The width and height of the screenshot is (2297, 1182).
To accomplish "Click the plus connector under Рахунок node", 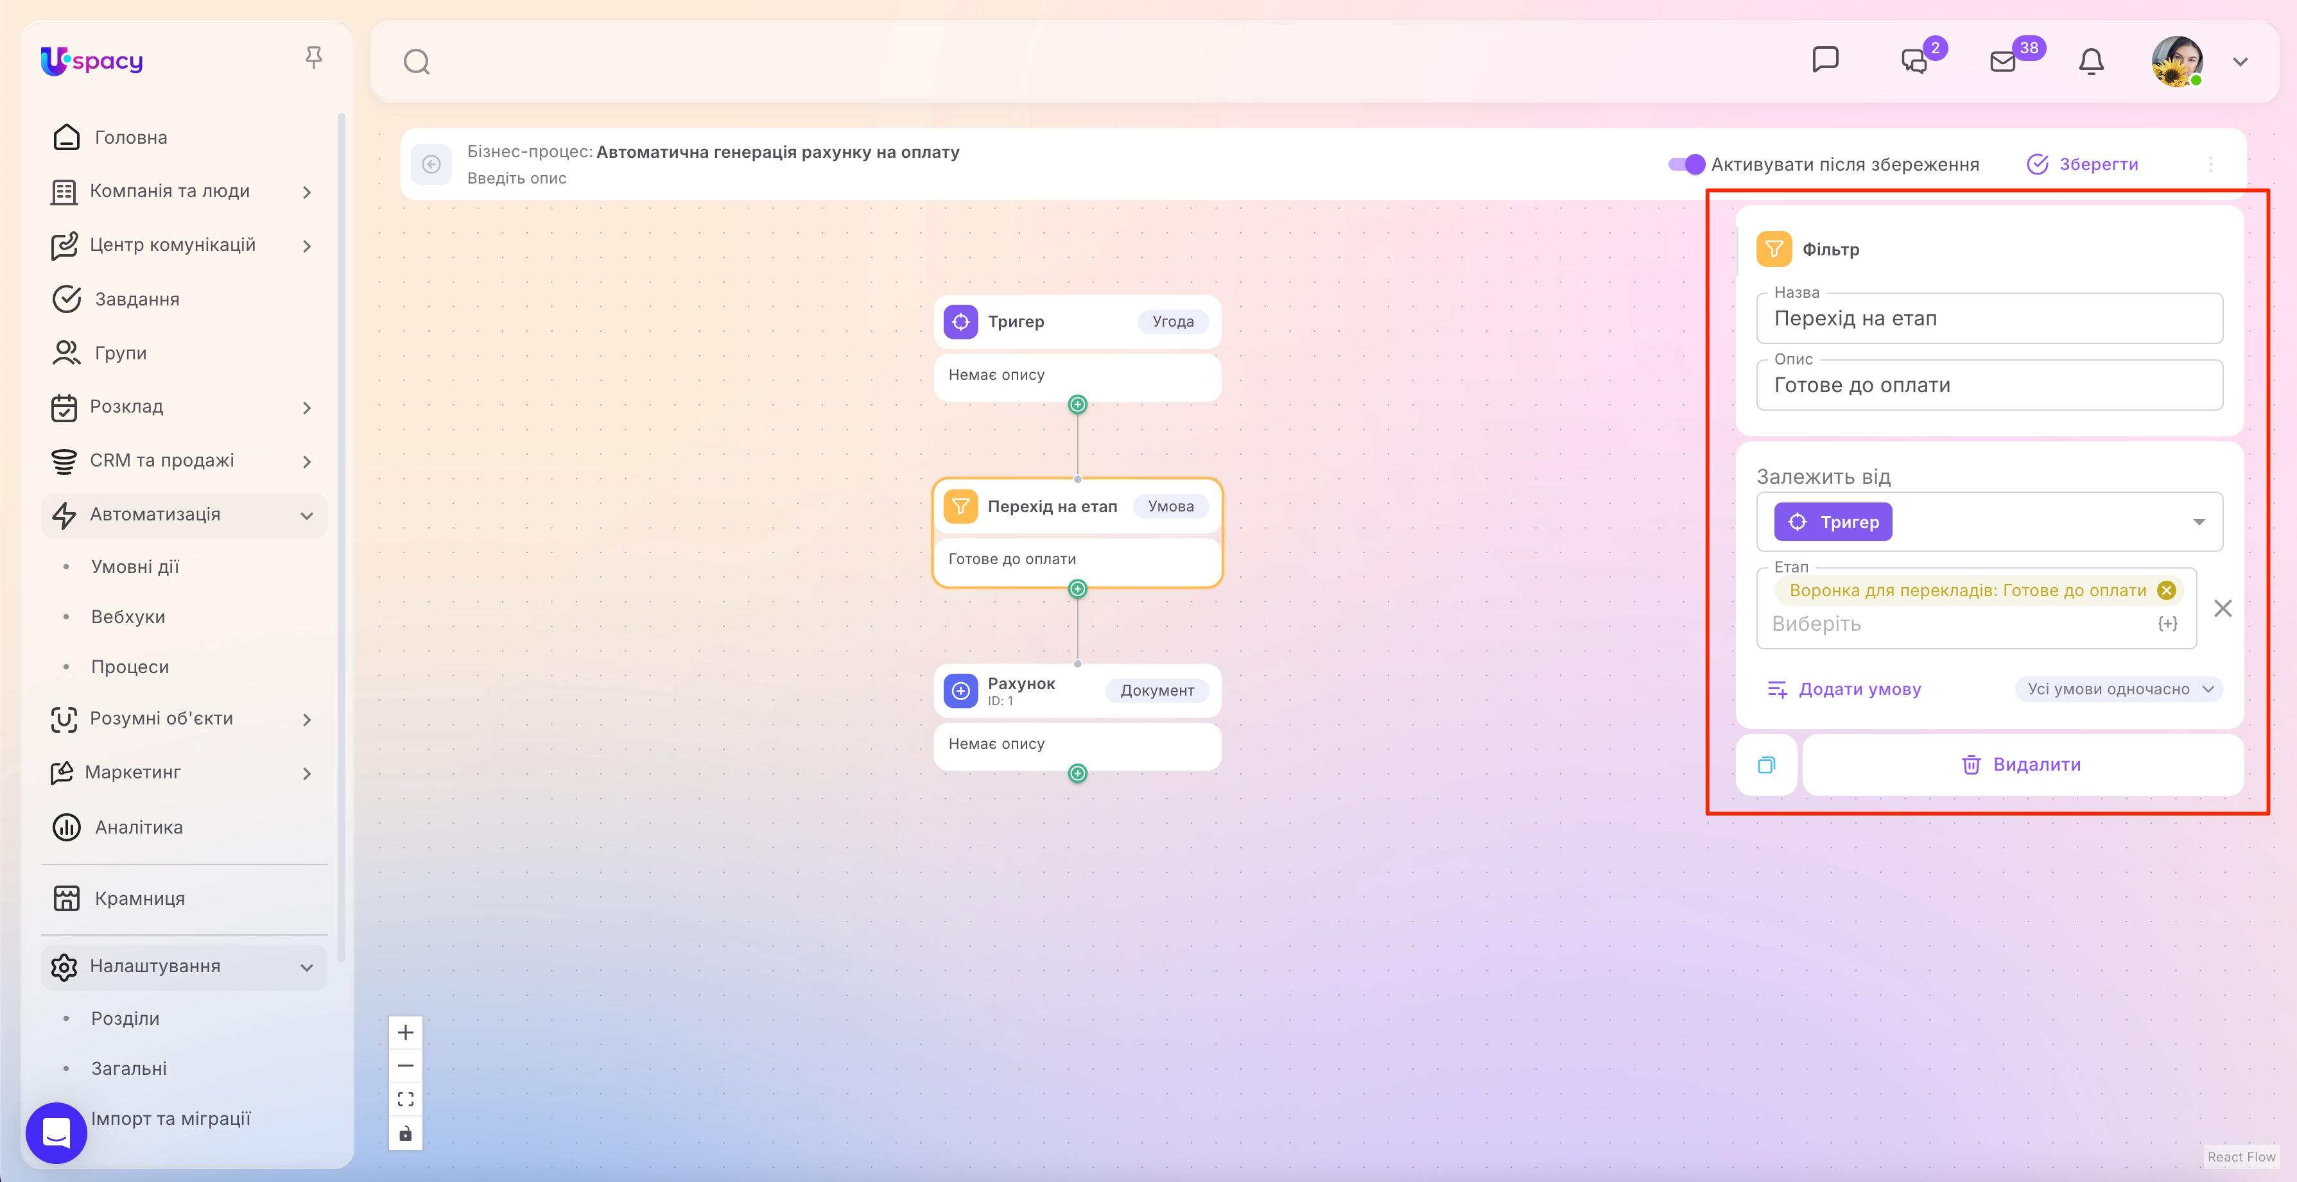I will tap(1077, 773).
